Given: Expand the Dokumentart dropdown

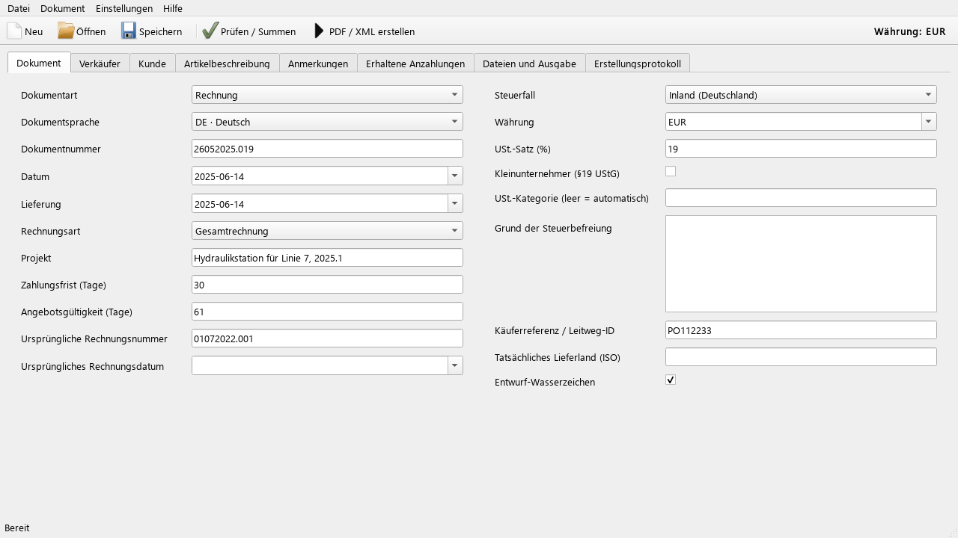Looking at the screenshot, I should pos(327,95).
